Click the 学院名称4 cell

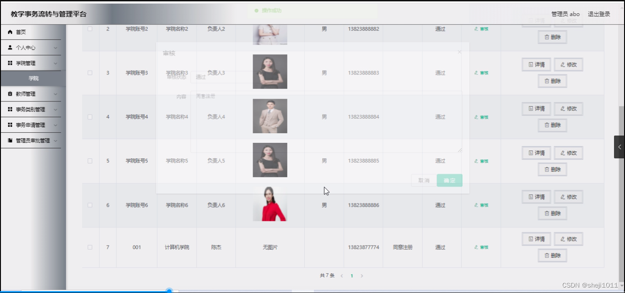(x=177, y=117)
